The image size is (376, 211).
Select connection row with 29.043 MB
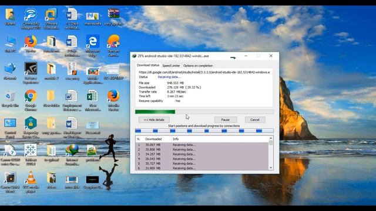[202, 159]
